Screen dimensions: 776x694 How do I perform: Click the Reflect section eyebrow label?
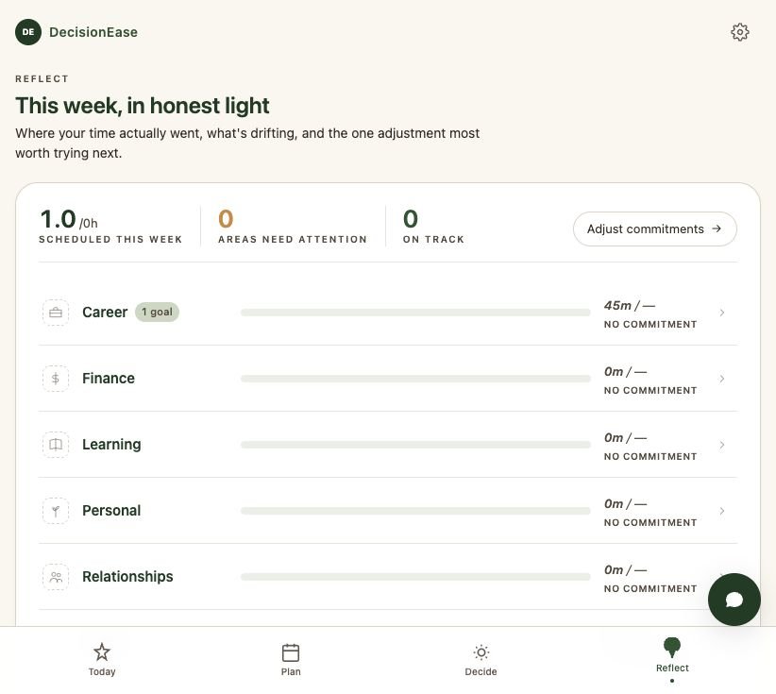42,78
